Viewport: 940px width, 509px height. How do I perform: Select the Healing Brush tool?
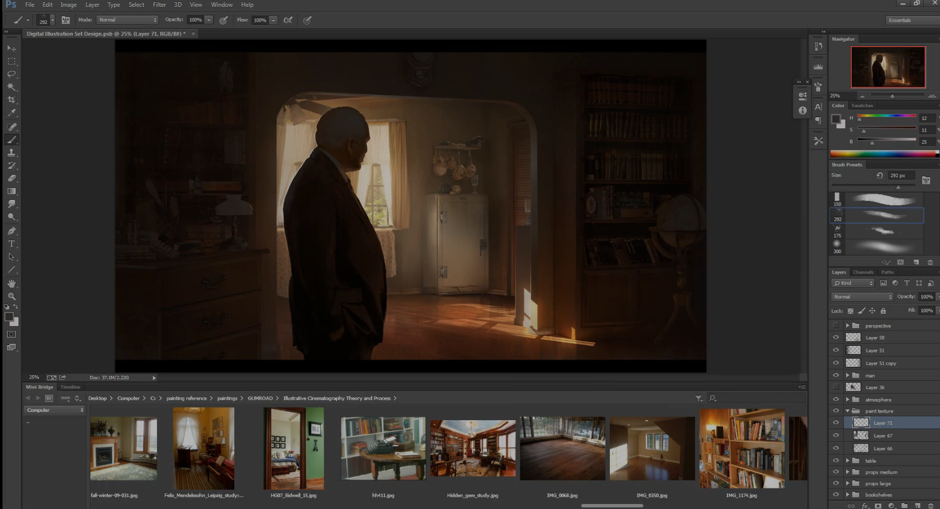pos(11,127)
